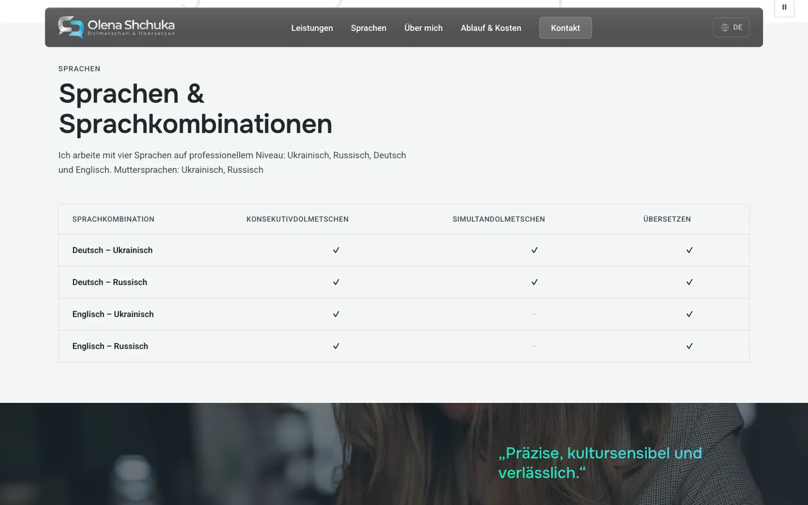
Task: Click the Konsekutivdolmetschen column header
Action: (297, 219)
